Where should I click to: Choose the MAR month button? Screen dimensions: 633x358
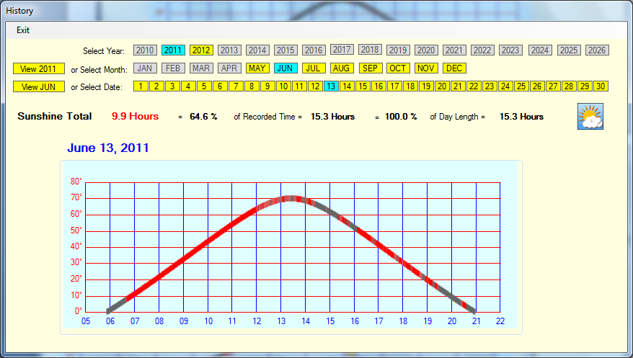click(x=201, y=68)
